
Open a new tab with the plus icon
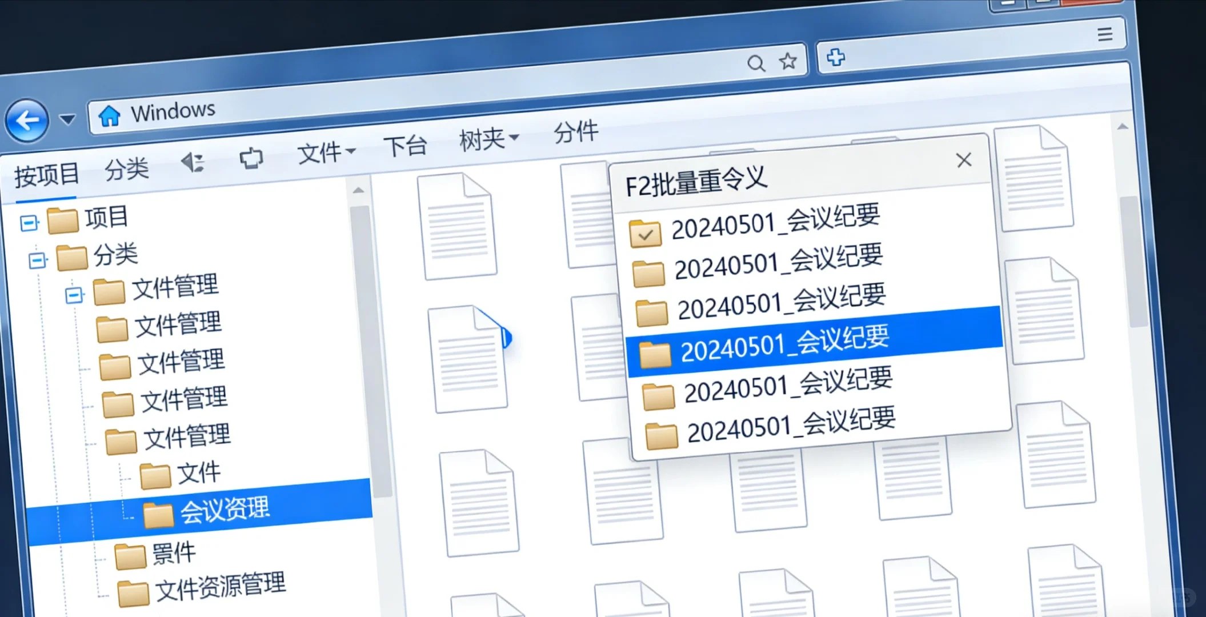pos(836,56)
